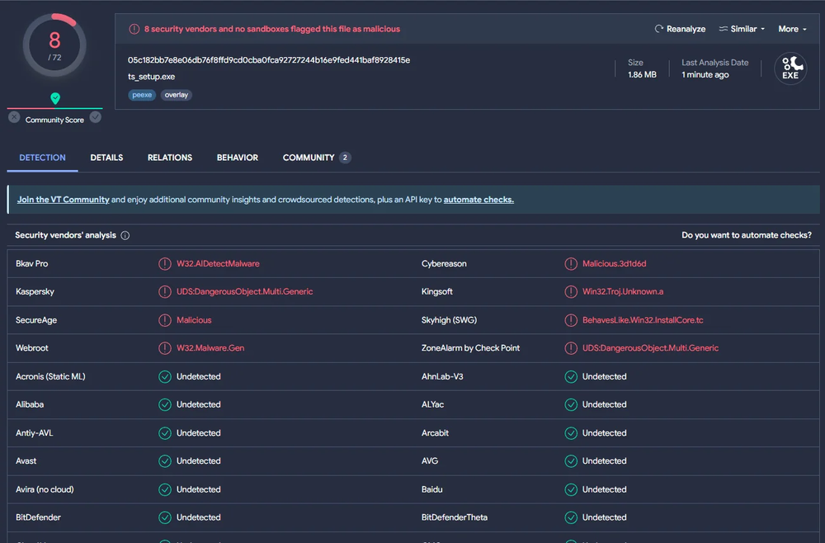
Task: Click the info icon beside Security vendors' analysis
Action: pos(125,235)
